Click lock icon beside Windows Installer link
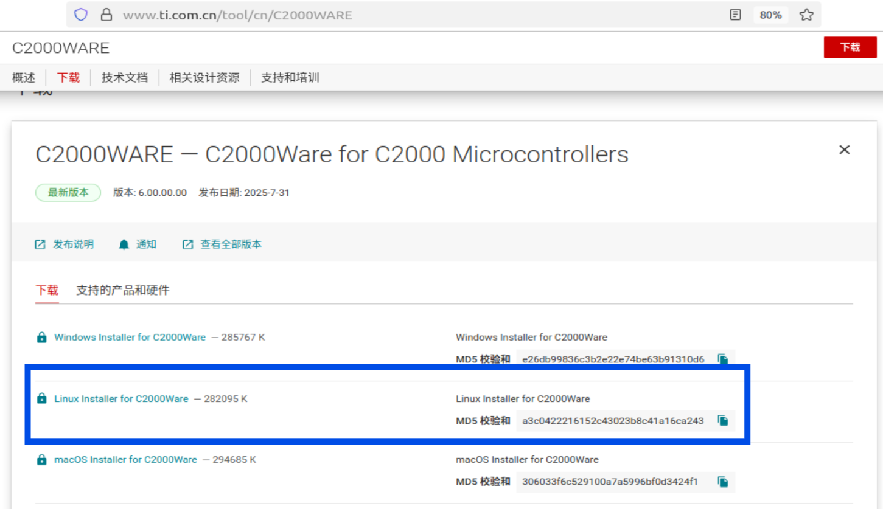Viewport: 883px width, 509px height. click(x=41, y=338)
